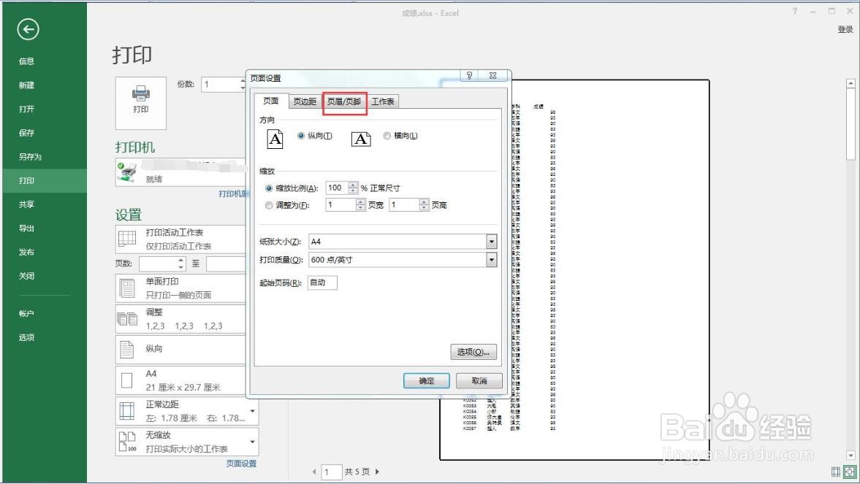This screenshot has width=860, height=484.
Task: Expand the 无缩放 scaling dropdown
Action: 252,441
